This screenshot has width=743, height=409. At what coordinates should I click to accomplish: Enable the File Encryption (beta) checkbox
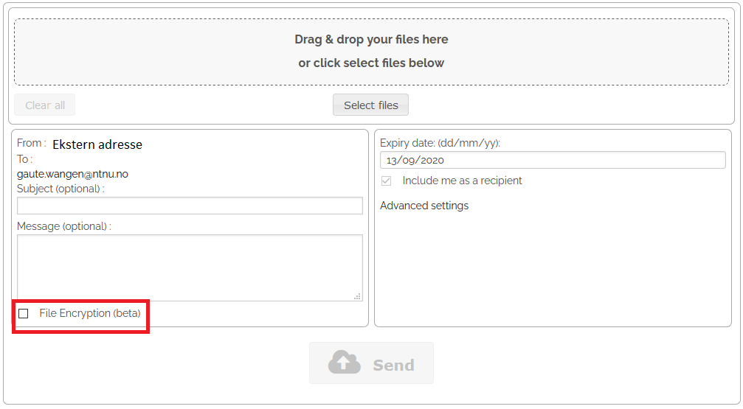point(23,313)
